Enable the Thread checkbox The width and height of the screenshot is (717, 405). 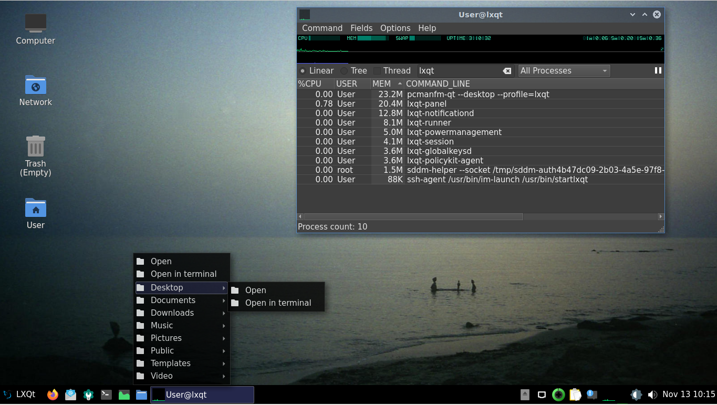pos(377,71)
